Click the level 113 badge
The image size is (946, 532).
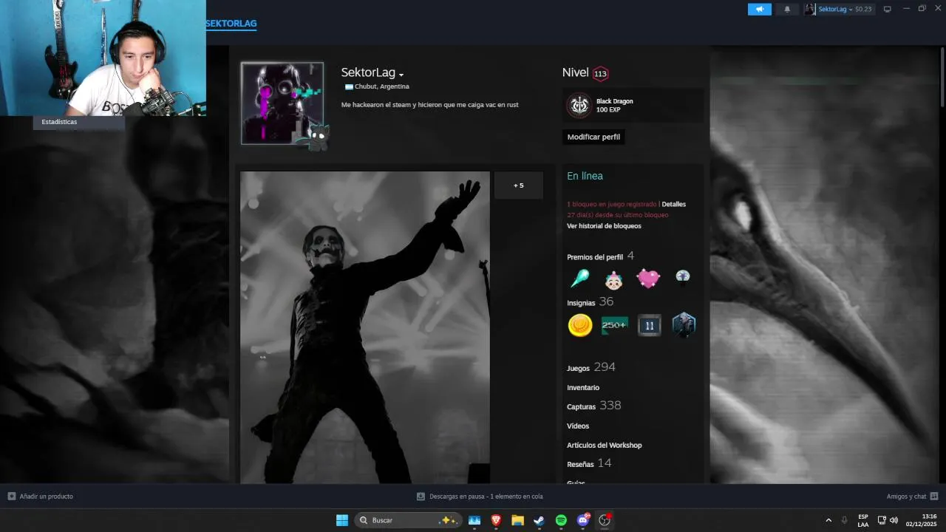(x=600, y=73)
